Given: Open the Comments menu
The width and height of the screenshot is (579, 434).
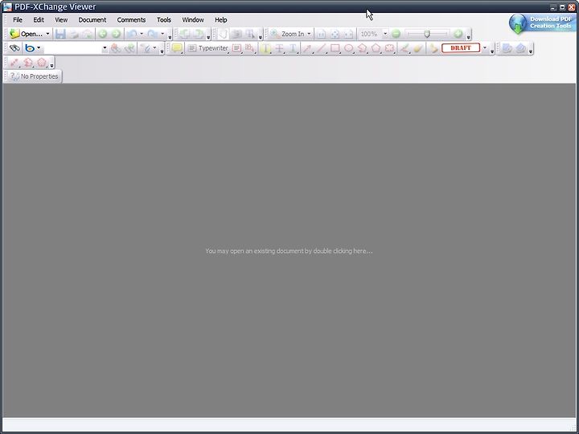Looking at the screenshot, I should [x=131, y=20].
